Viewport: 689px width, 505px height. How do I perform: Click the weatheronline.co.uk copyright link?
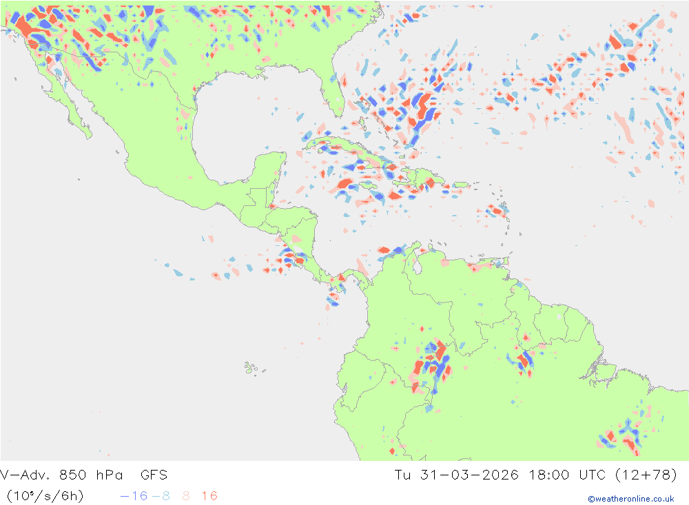pyautogui.click(x=631, y=499)
